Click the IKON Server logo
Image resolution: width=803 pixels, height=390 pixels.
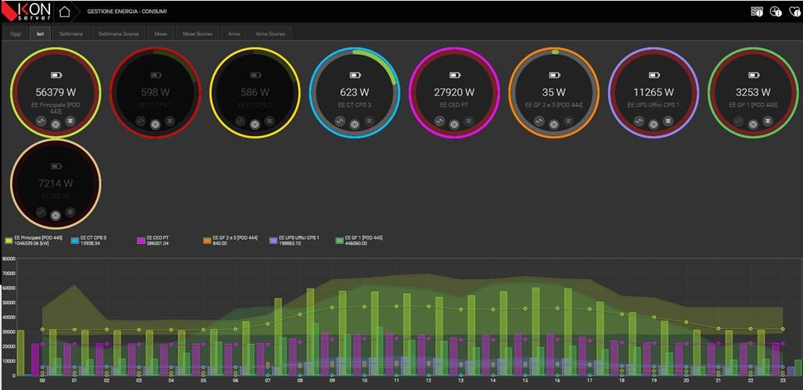[x=27, y=11]
